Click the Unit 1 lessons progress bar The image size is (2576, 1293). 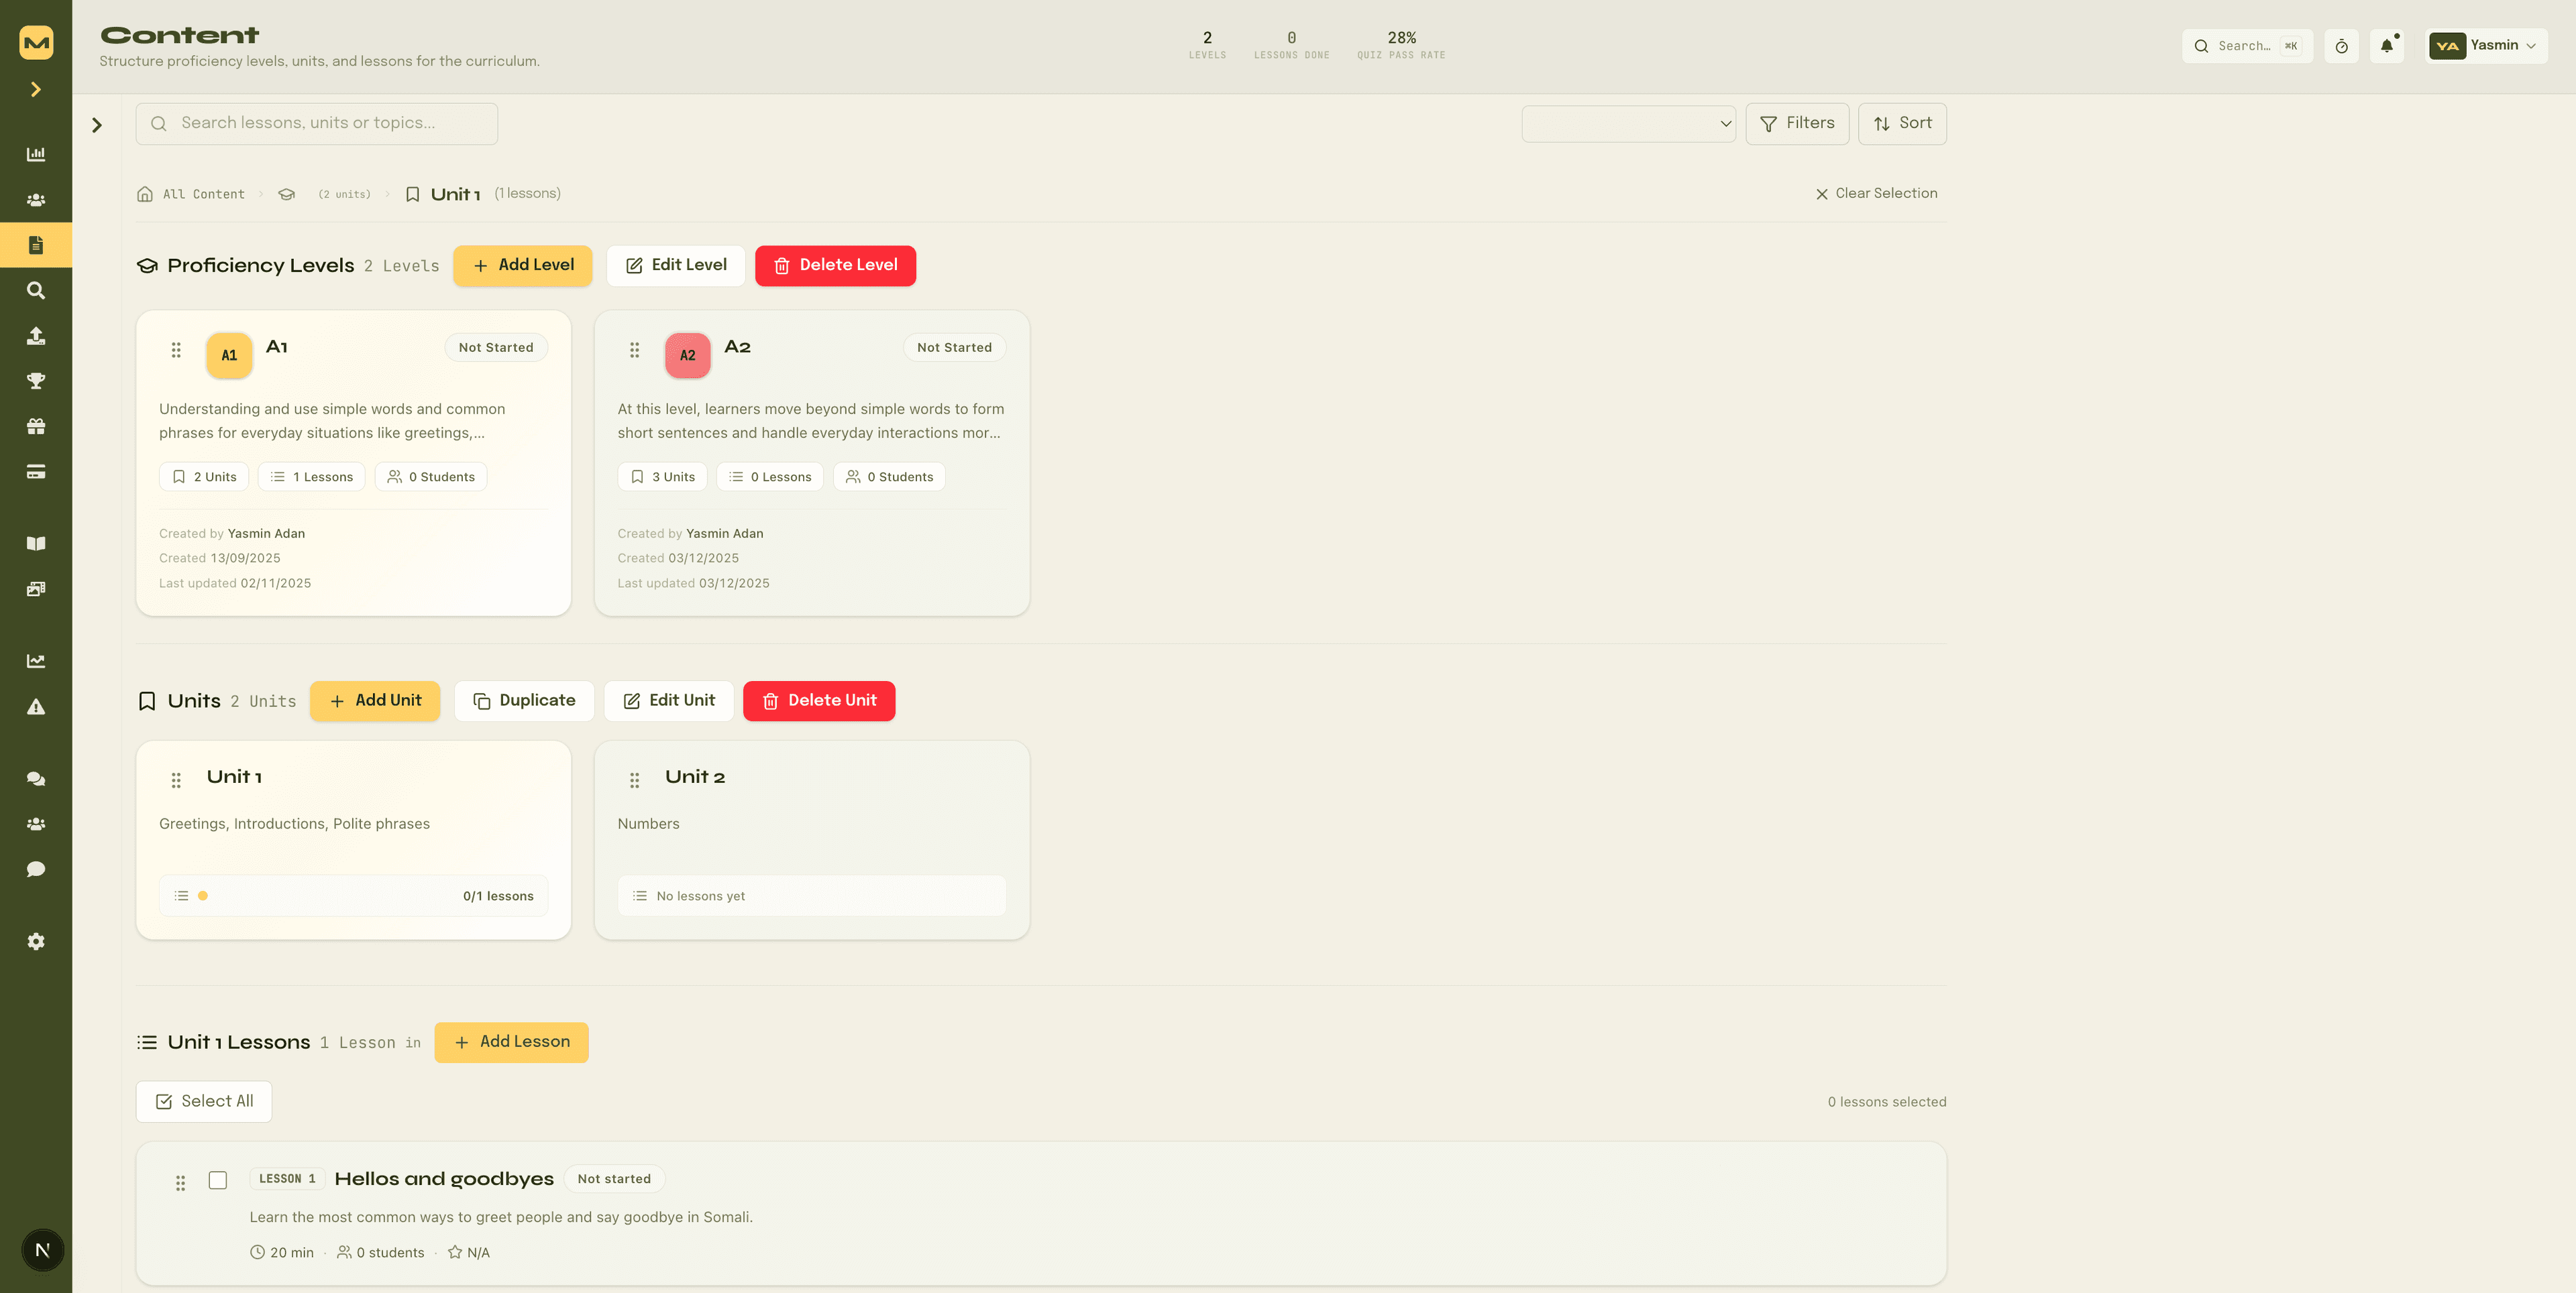353,896
